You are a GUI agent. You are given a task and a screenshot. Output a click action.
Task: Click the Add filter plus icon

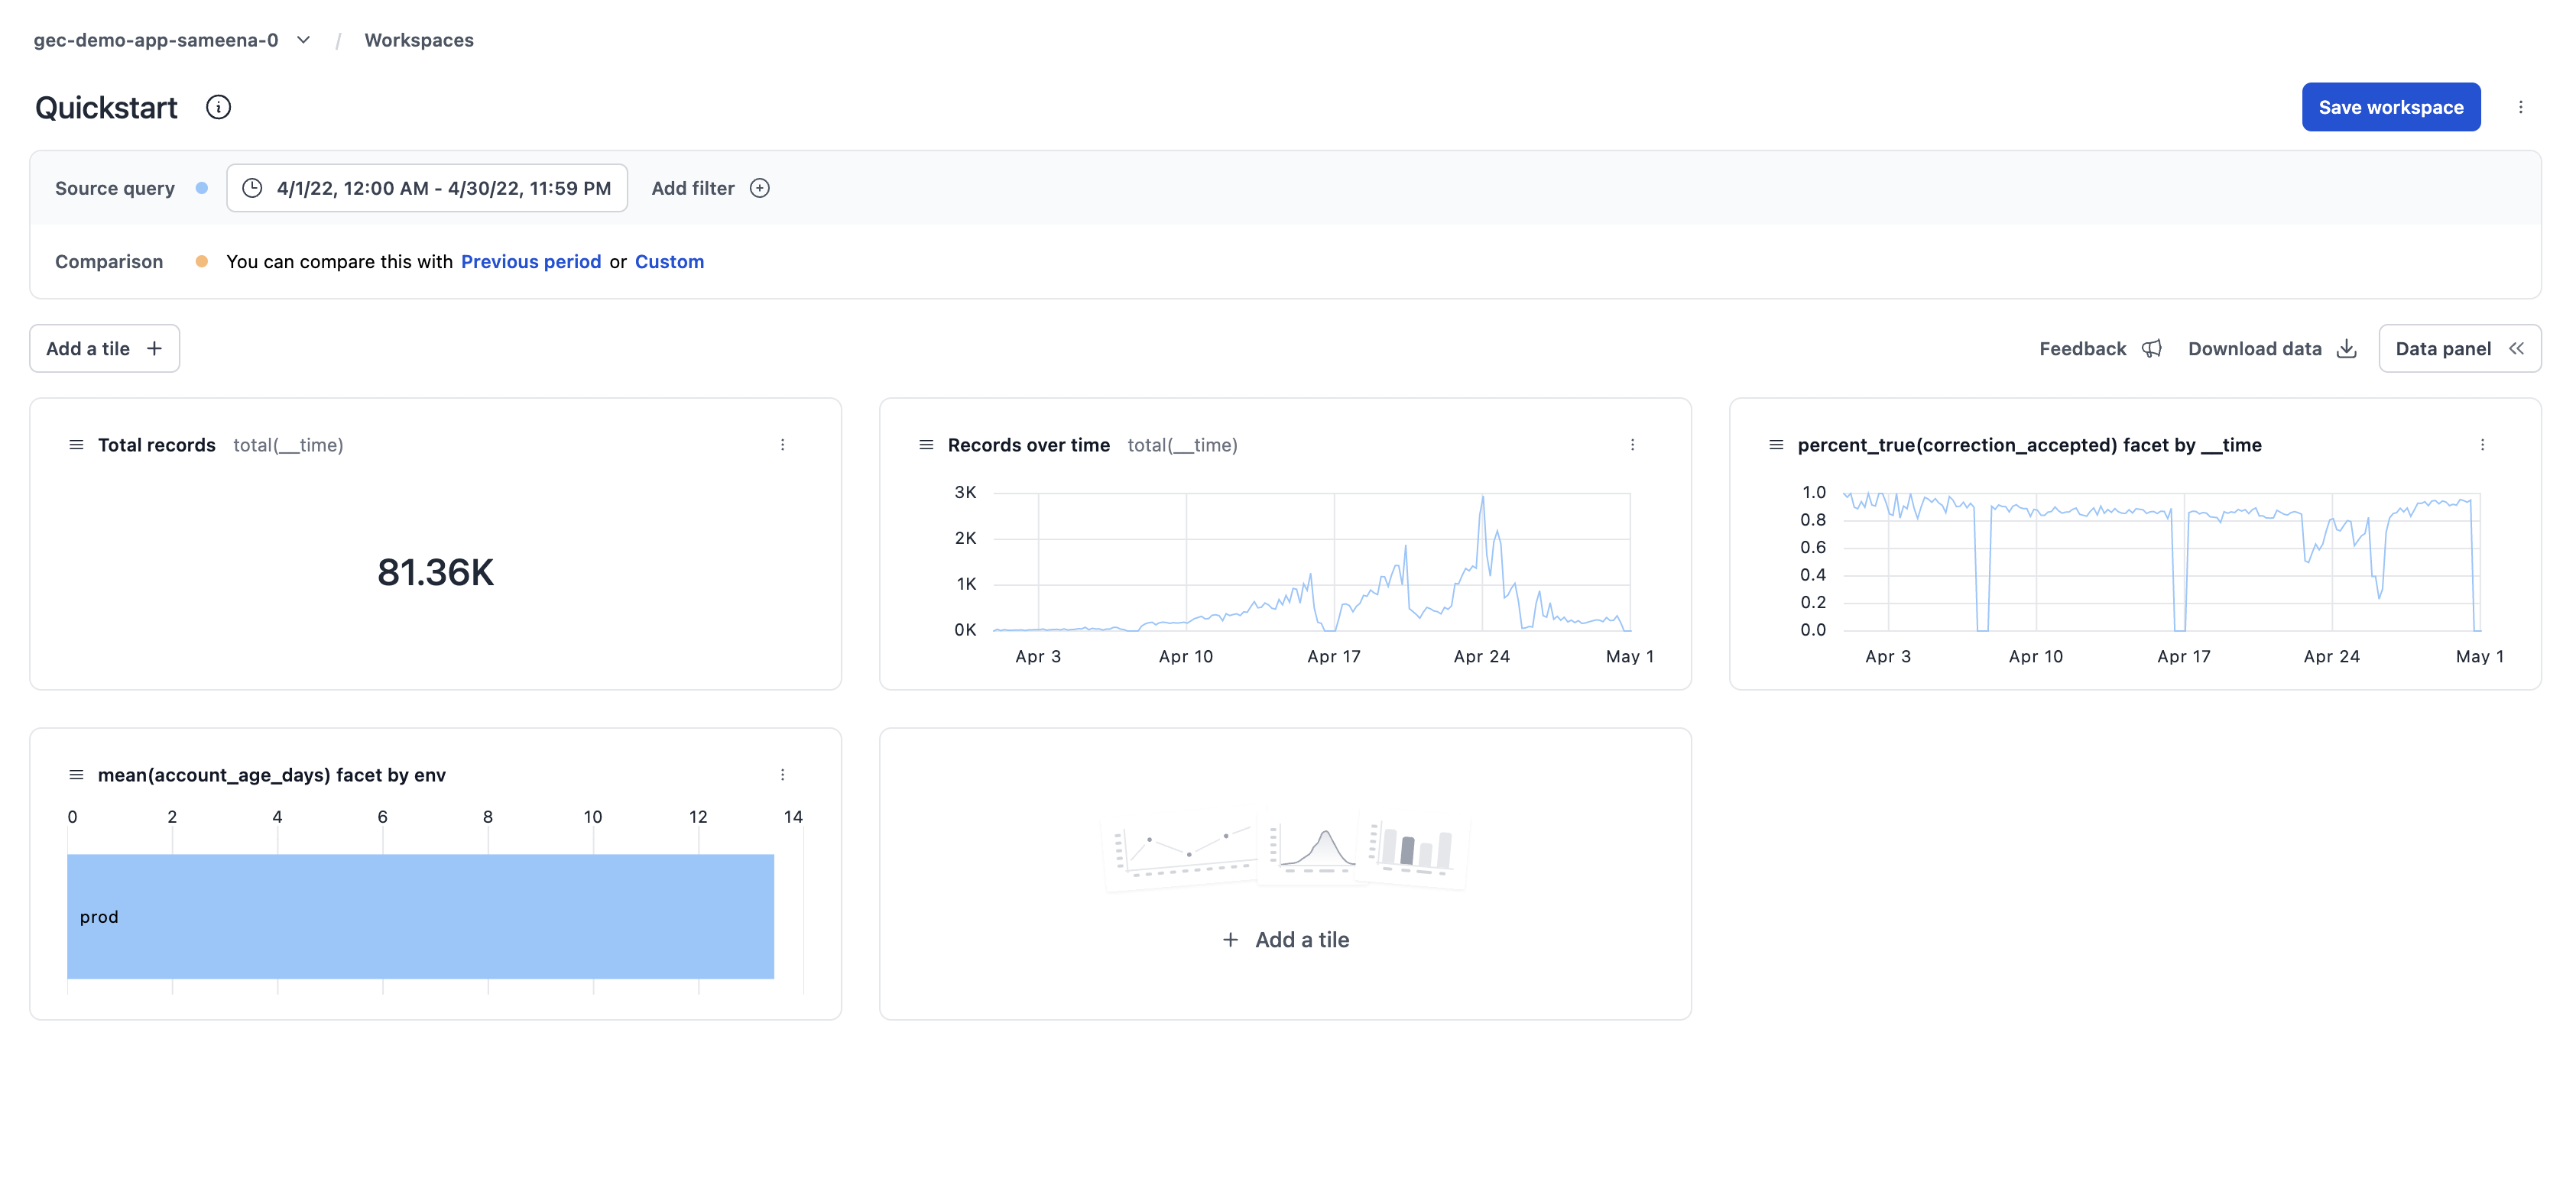(x=760, y=188)
